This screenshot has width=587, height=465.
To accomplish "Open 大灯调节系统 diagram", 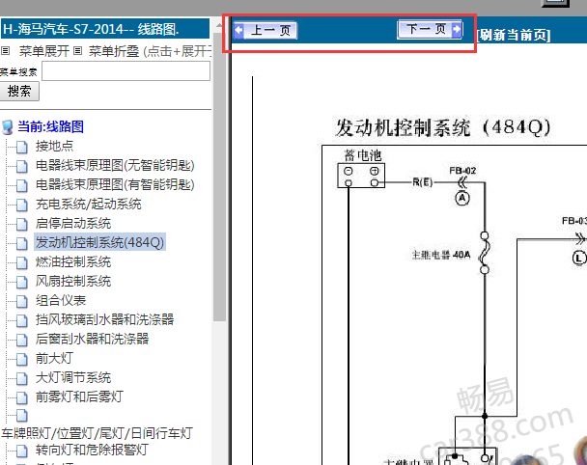I will (73, 378).
